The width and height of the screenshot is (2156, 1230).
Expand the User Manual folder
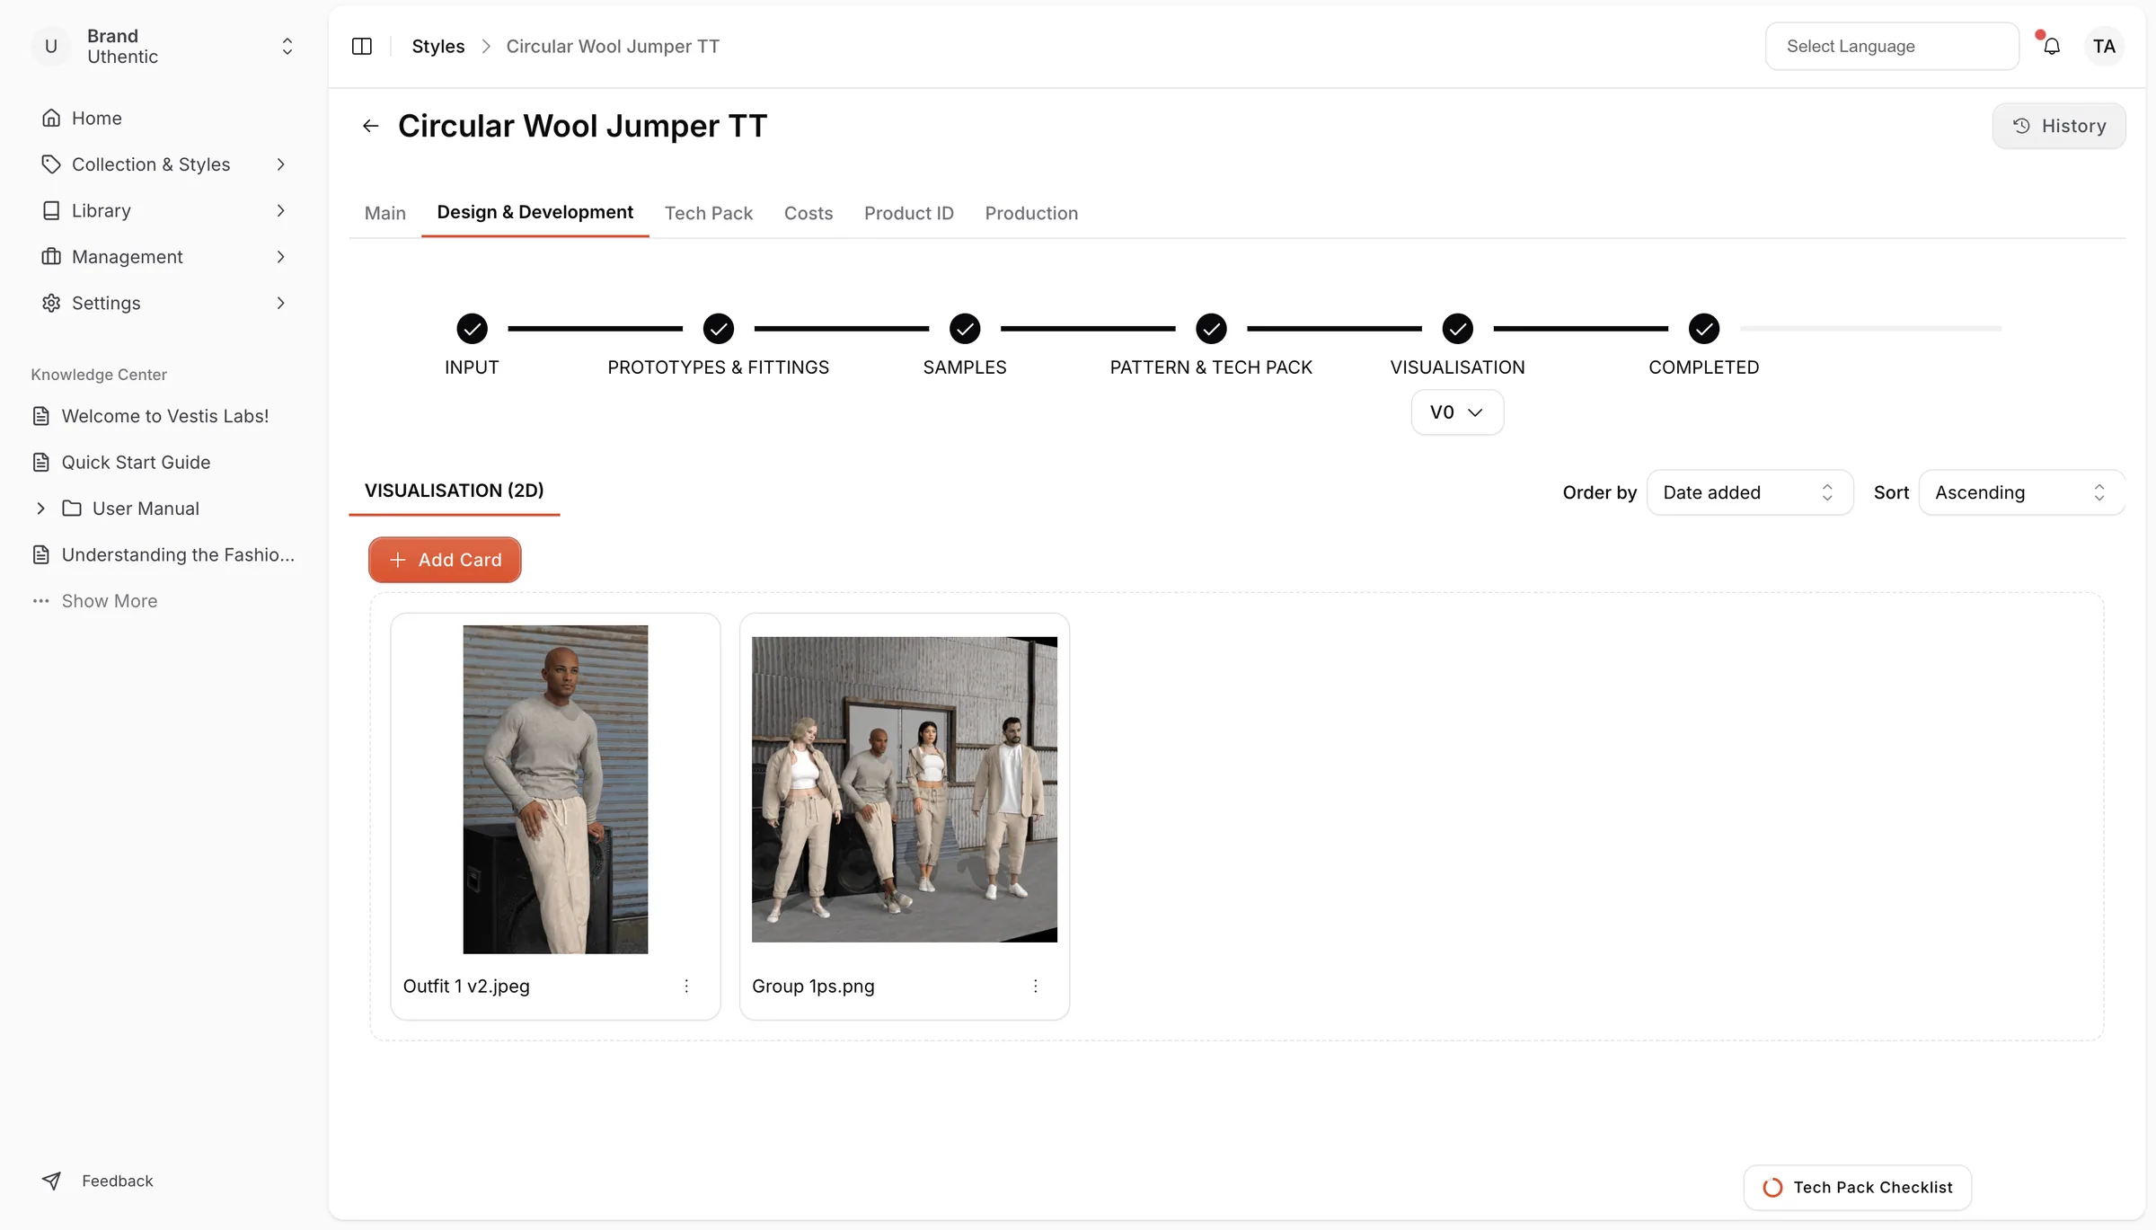click(x=40, y=509)
